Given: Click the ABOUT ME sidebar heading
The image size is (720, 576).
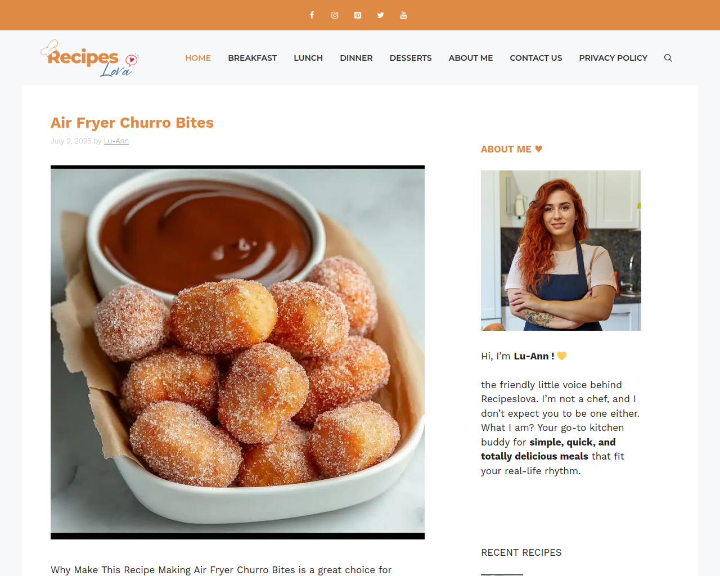Looking at the screenshot, I should click(x=511, y=149).
